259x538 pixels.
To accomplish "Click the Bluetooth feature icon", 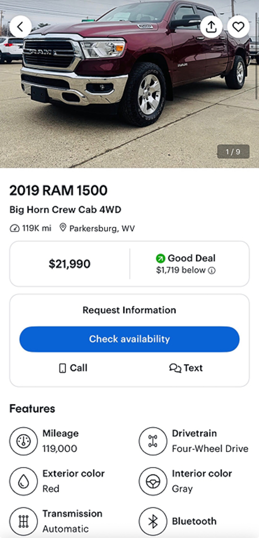I will 153,521.
